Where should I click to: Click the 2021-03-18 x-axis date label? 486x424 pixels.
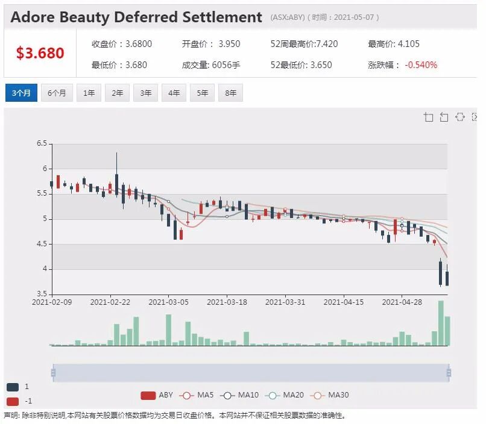(x=227, y=302)
